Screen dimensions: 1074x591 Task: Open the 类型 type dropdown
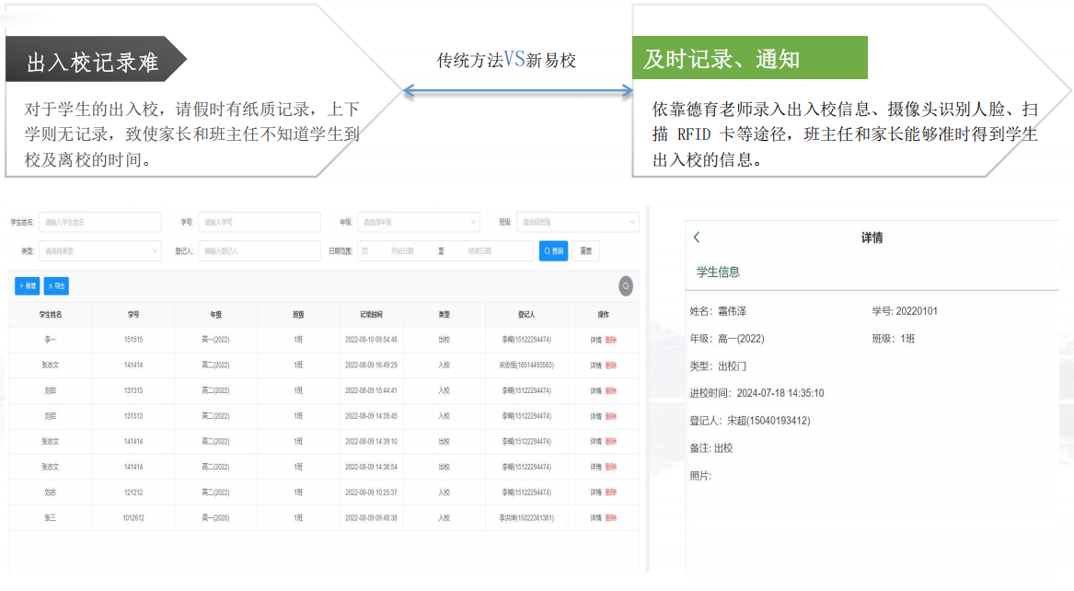(x=99, y=250)
